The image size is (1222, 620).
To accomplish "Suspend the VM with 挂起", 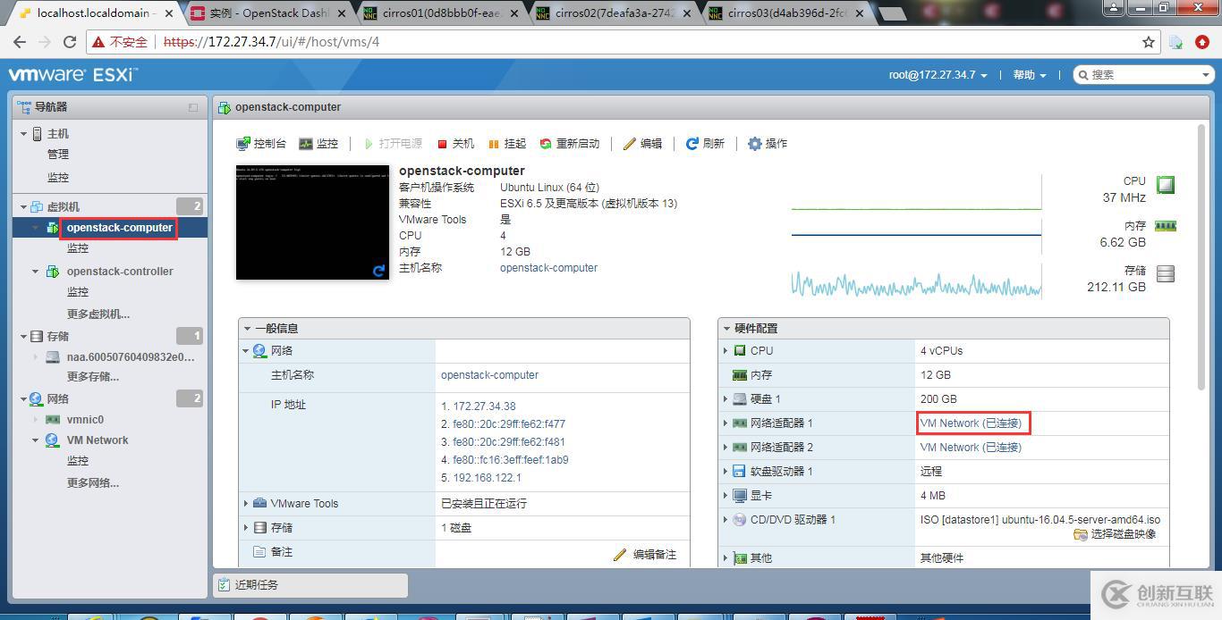I will tap(507, 144).
